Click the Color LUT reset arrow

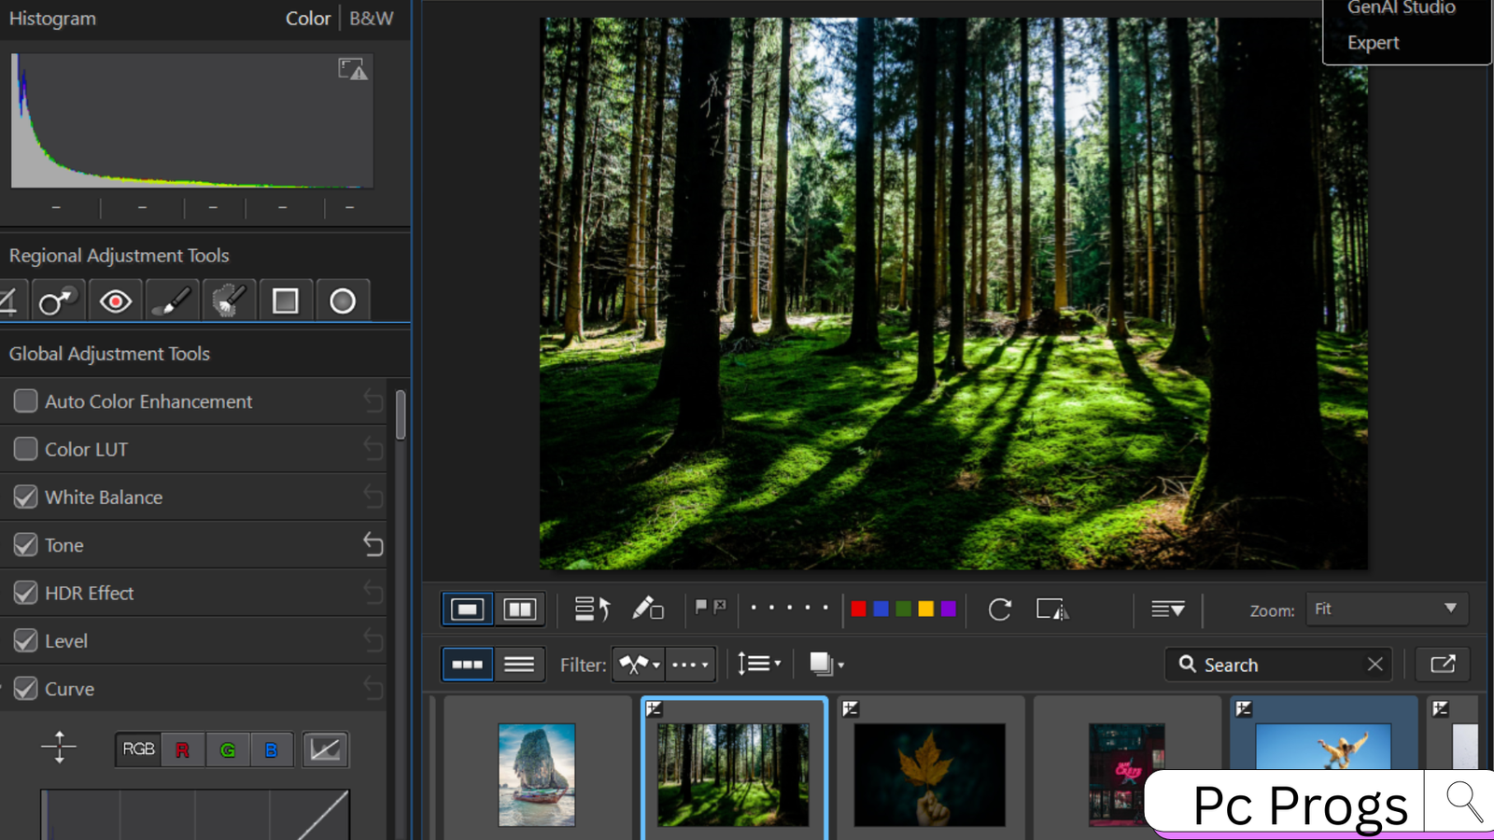373,449
